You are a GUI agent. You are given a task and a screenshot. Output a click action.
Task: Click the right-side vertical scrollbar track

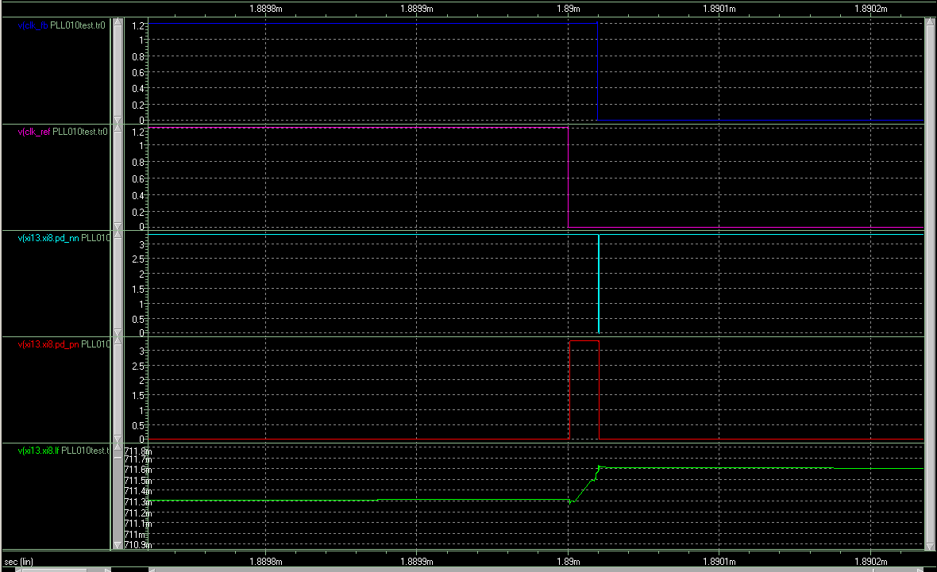click(930, 283)
